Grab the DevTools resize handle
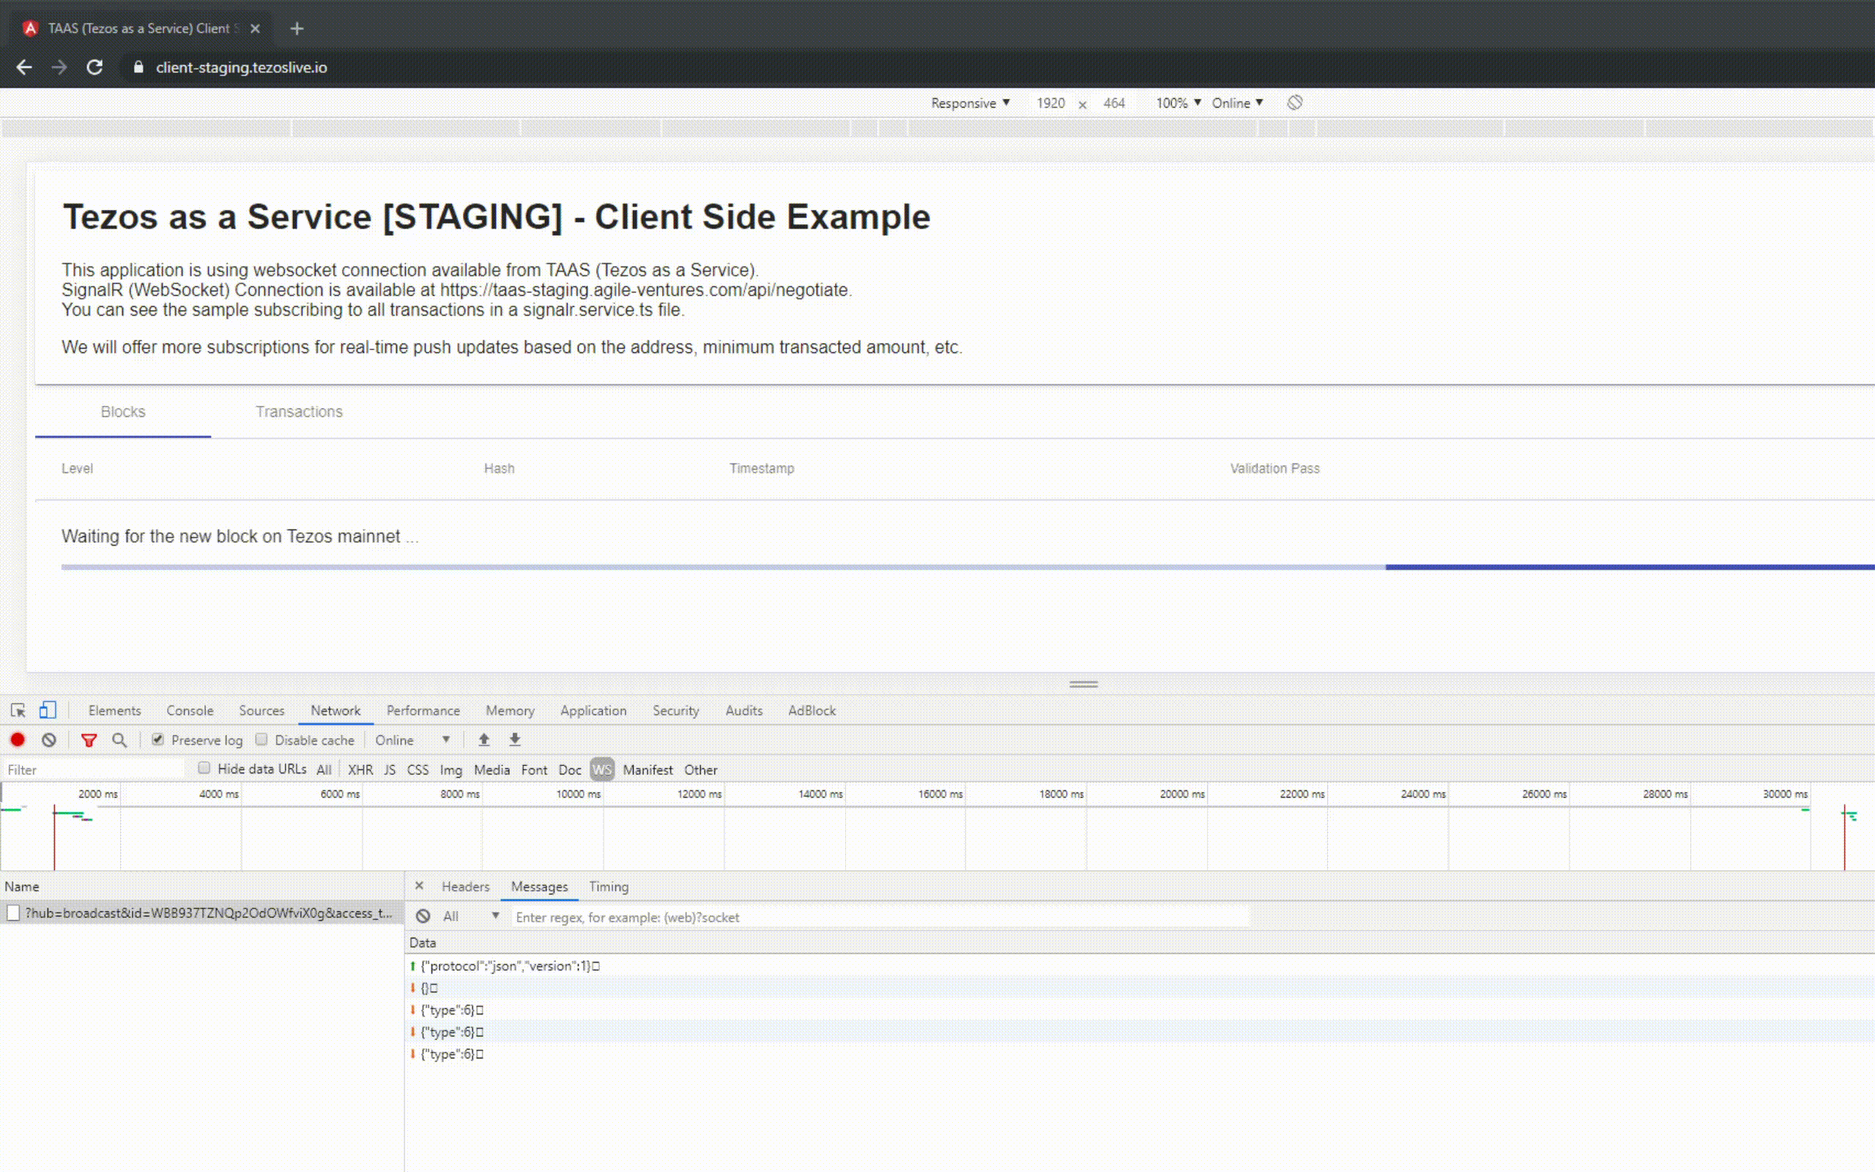This screenshot has height=1172, width=1875. pos(1083,684)
